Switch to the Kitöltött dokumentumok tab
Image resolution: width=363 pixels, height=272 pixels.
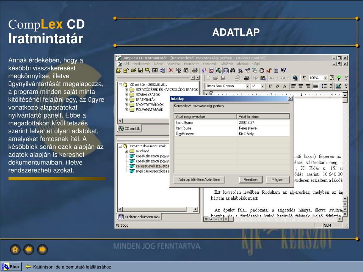point(140,217)
